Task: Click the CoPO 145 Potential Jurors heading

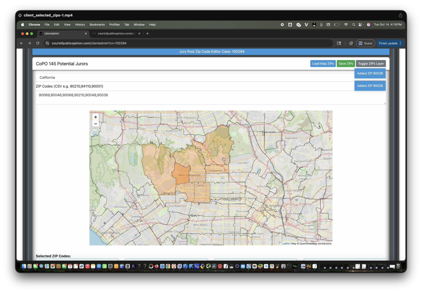Action: point(62,64)
